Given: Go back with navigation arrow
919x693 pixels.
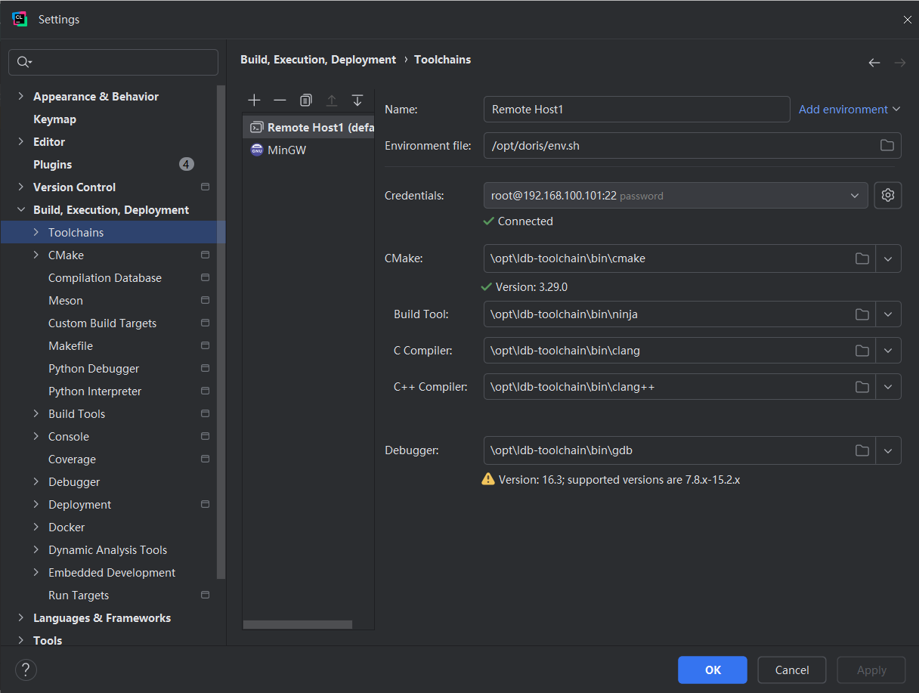Looking at the screenshot, I should click(x=874, y=63).
